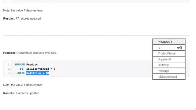
Task: Click the UPDATE keyword in the code
Action: (20, 64)
